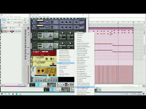Select Create Instrument entry at submenu top
Viewport: 146px width, 109px height.
85,33
